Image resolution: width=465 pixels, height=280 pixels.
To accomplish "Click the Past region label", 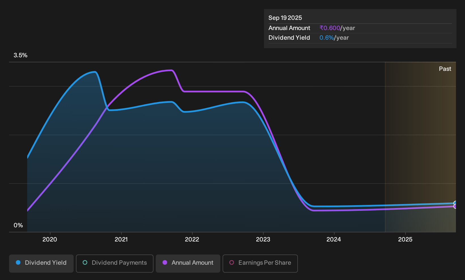I will pos(445,69).
